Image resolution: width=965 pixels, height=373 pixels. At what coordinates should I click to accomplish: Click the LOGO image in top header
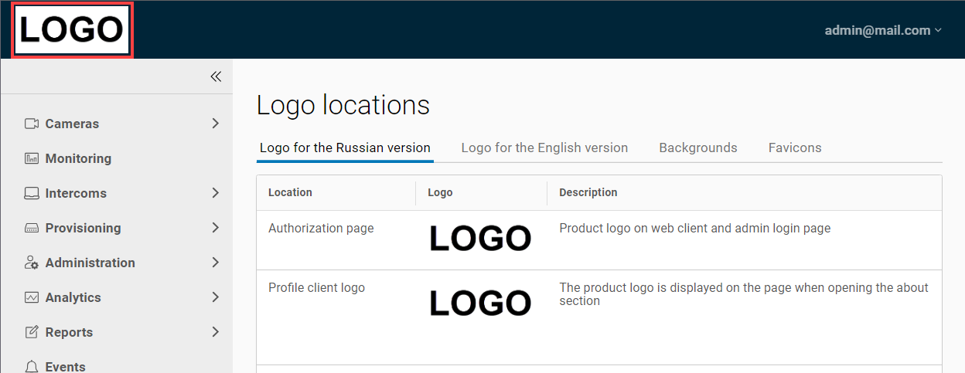point(72,30)
